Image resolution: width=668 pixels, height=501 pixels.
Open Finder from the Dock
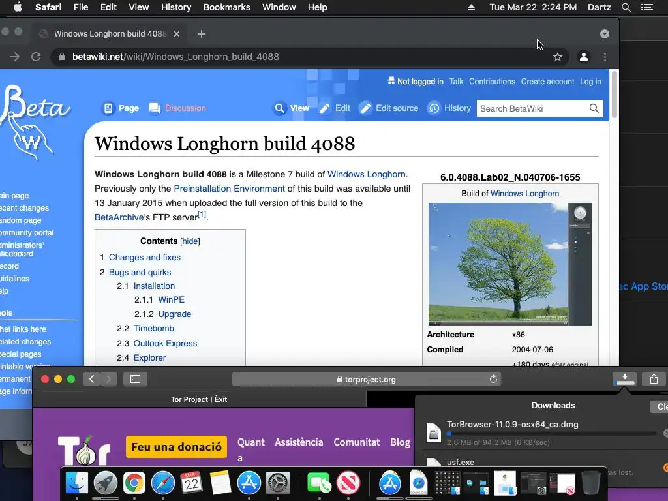coord(77,483)
